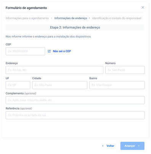Select the Informações de endereço breadcrumb step
Screen dimensions: 151x154
pos(71,18)
